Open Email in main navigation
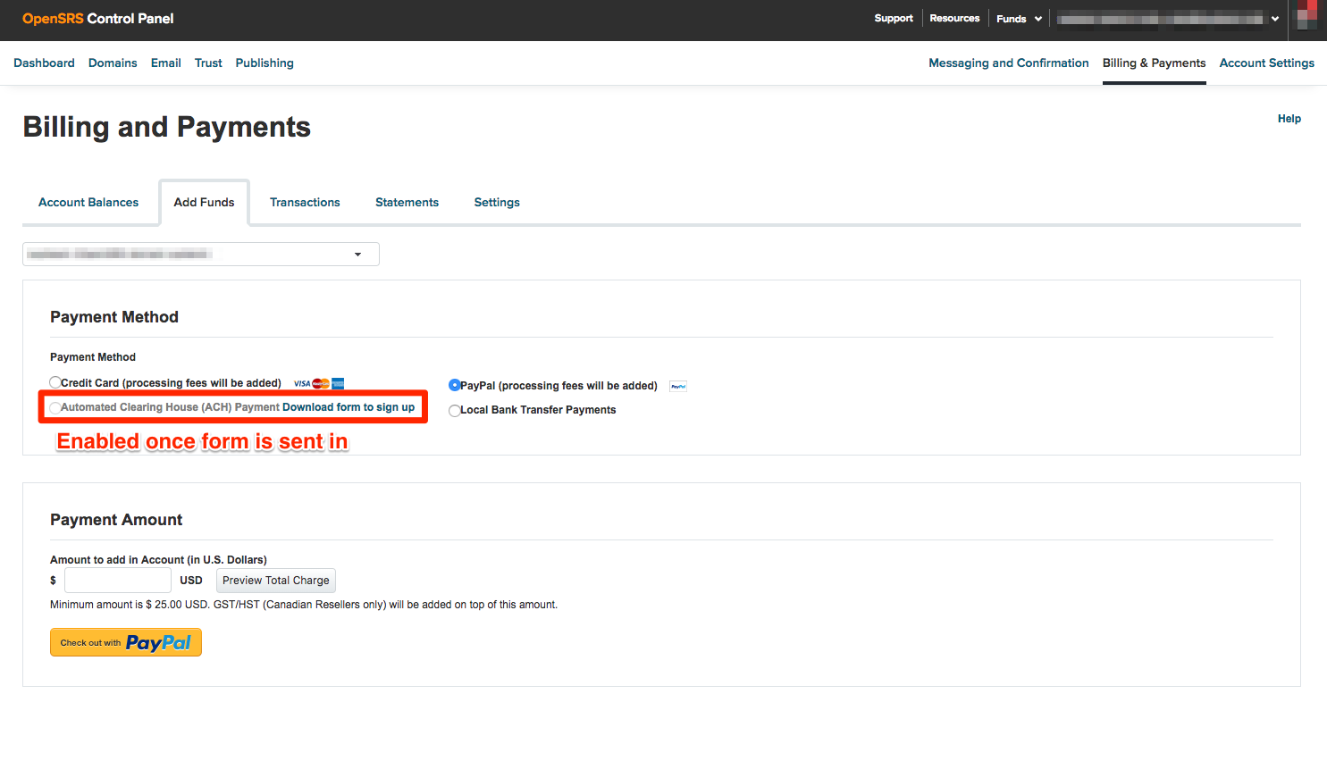The width and height of the screenshot is (1327, 761). (x=166, y=63)
